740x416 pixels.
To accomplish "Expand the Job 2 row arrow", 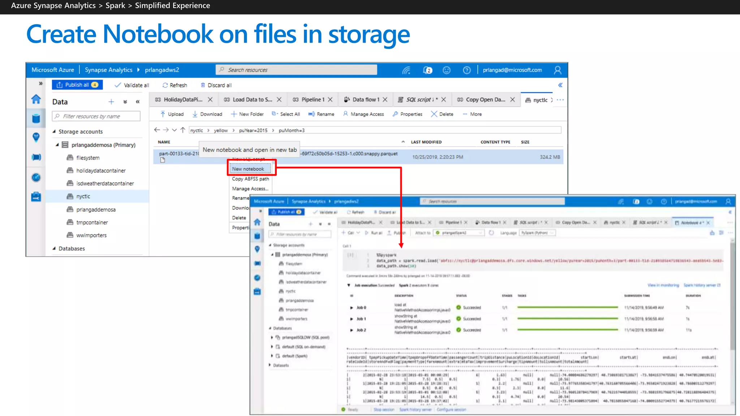I will [352, 330].
